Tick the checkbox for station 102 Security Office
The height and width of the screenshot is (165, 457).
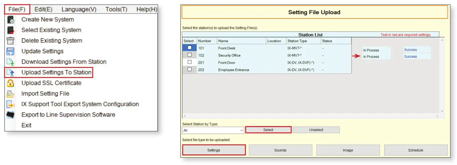pos(189,55)
